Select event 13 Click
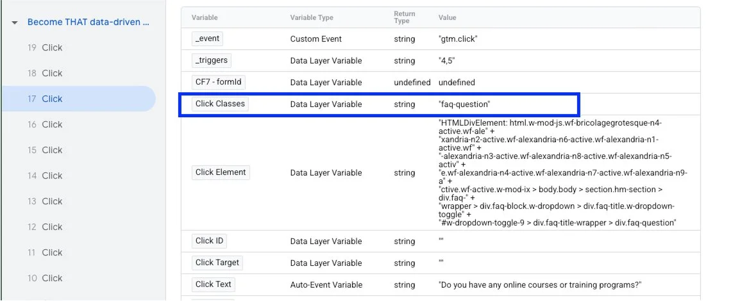Viewport: 733px width, 301px height. pos(45,201)
